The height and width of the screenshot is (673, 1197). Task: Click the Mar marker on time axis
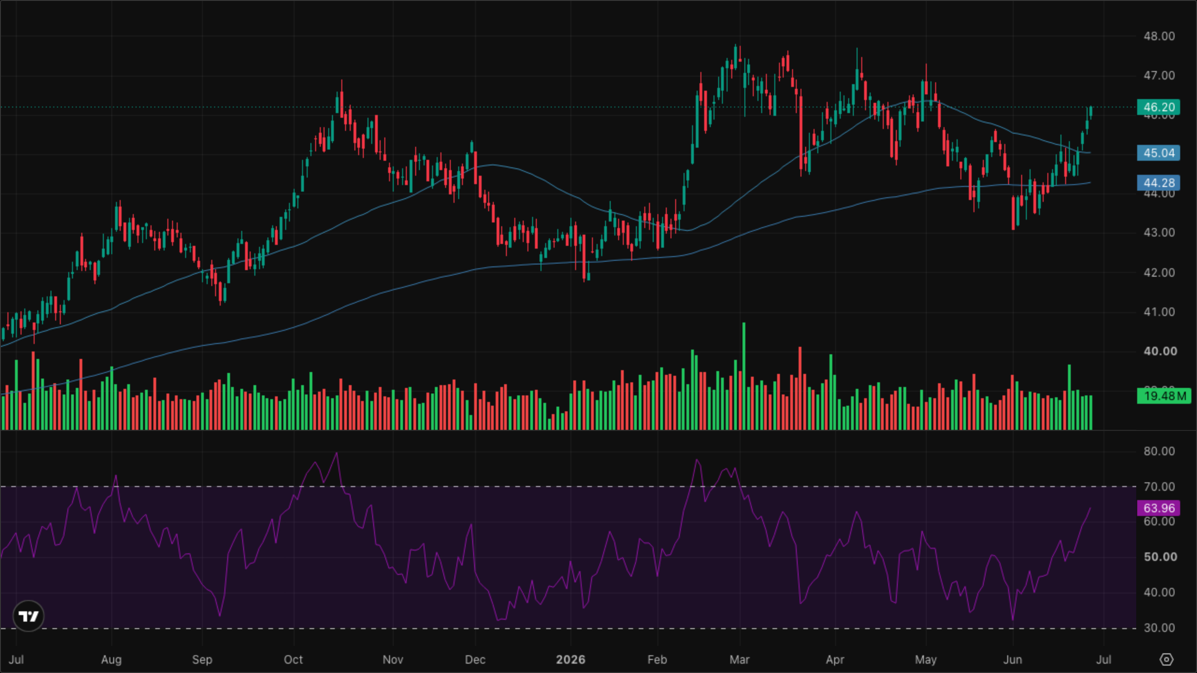click(x=739, y=659)
